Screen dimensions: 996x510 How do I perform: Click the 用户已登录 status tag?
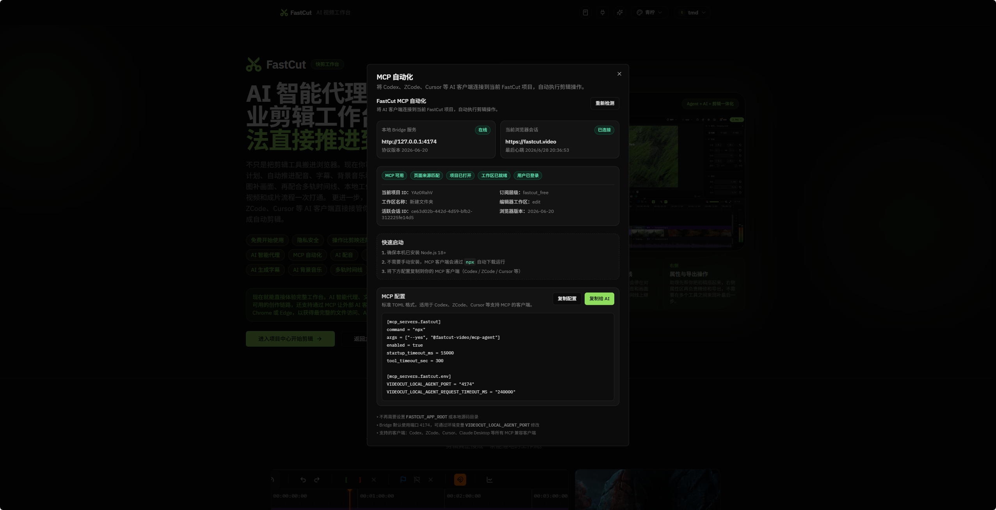(x=528, y=176)
